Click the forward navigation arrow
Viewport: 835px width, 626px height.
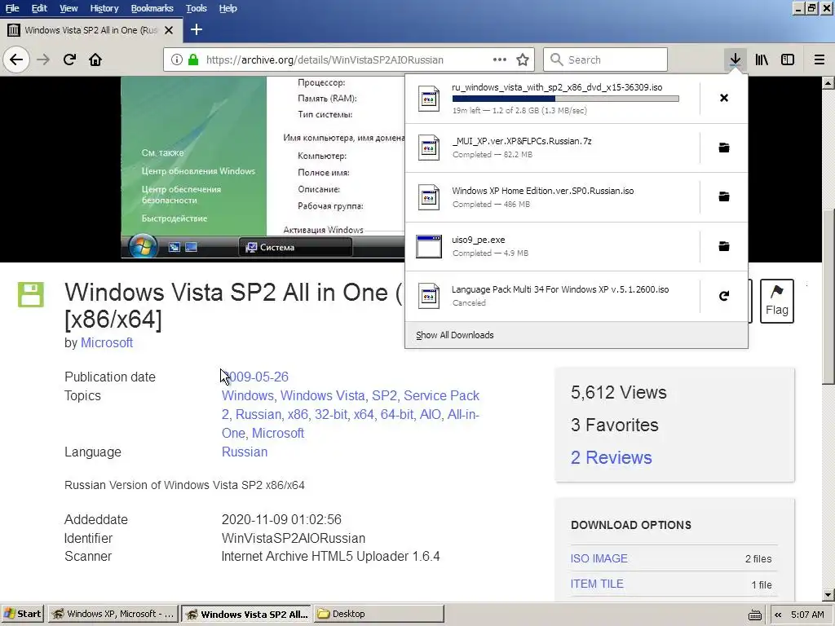43,60
